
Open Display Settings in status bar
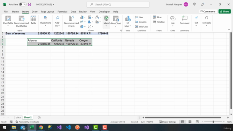[x=167, y=122]
